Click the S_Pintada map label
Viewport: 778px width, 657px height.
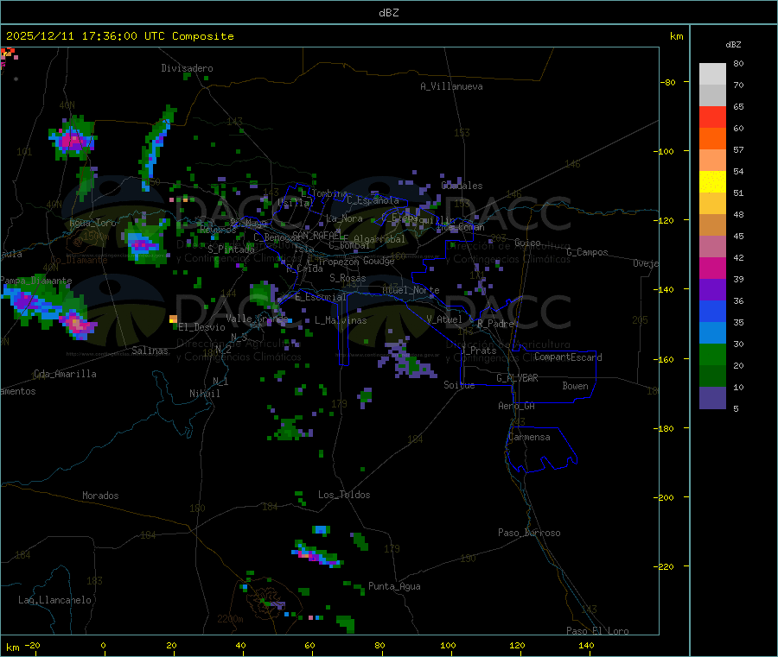click(231, 250)
